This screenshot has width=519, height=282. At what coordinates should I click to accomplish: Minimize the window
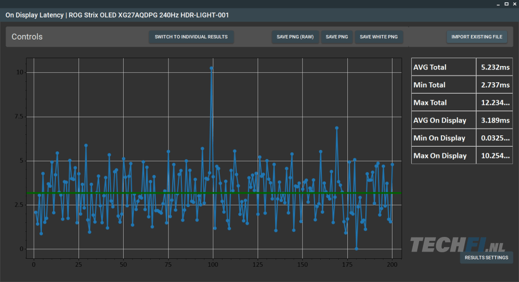click(x=498, y=4)
